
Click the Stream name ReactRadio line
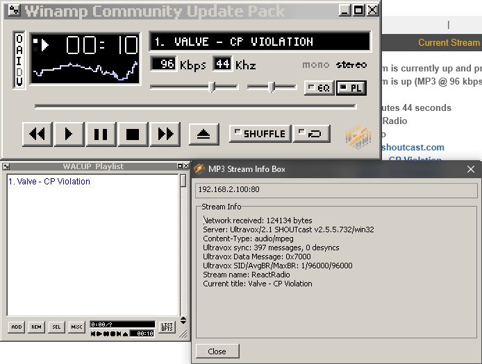247,275
